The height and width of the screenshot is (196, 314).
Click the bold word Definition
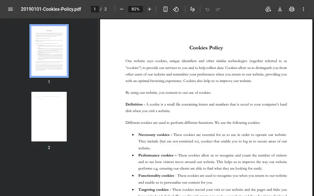(x=134, y=104)
